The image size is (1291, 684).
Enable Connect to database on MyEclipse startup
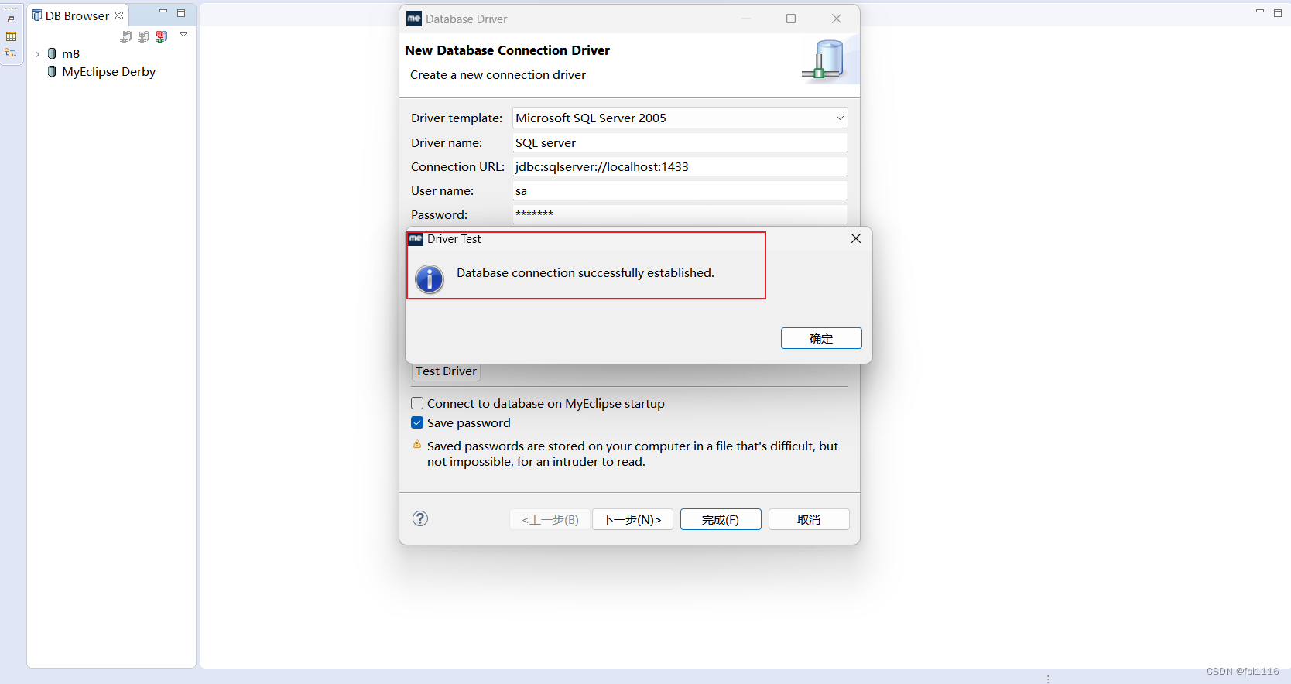[x=417, y=403]
